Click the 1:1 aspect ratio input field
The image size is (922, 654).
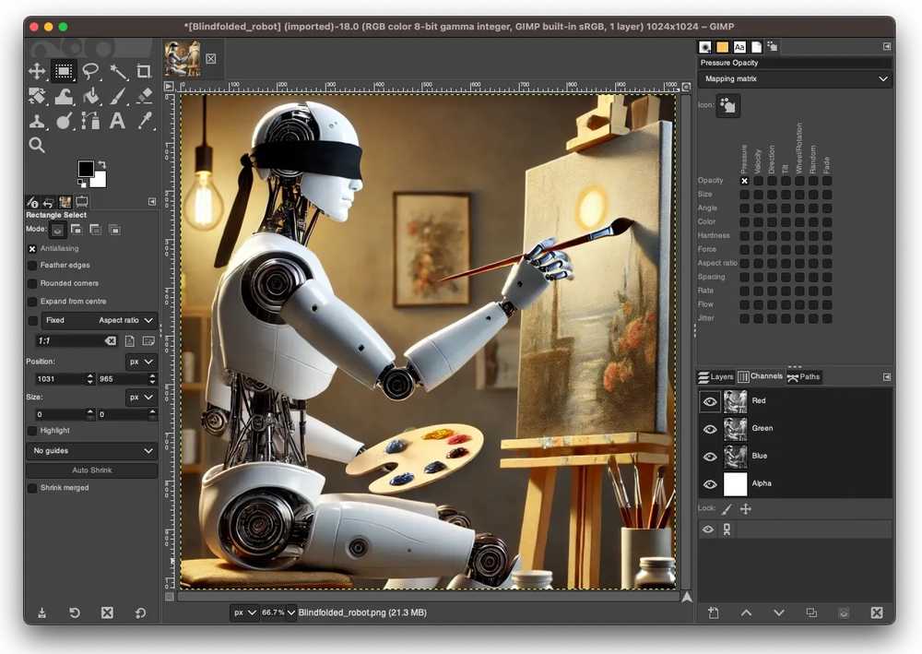(x=77, y=341)
